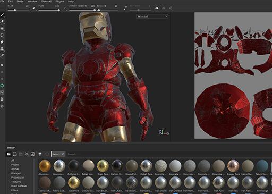
Task: Toggle Symmetry in the top toolbar
Action: click(157, 8)
